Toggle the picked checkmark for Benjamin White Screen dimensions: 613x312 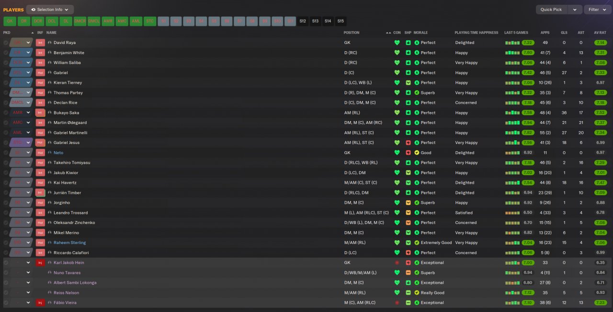point(6,53)
